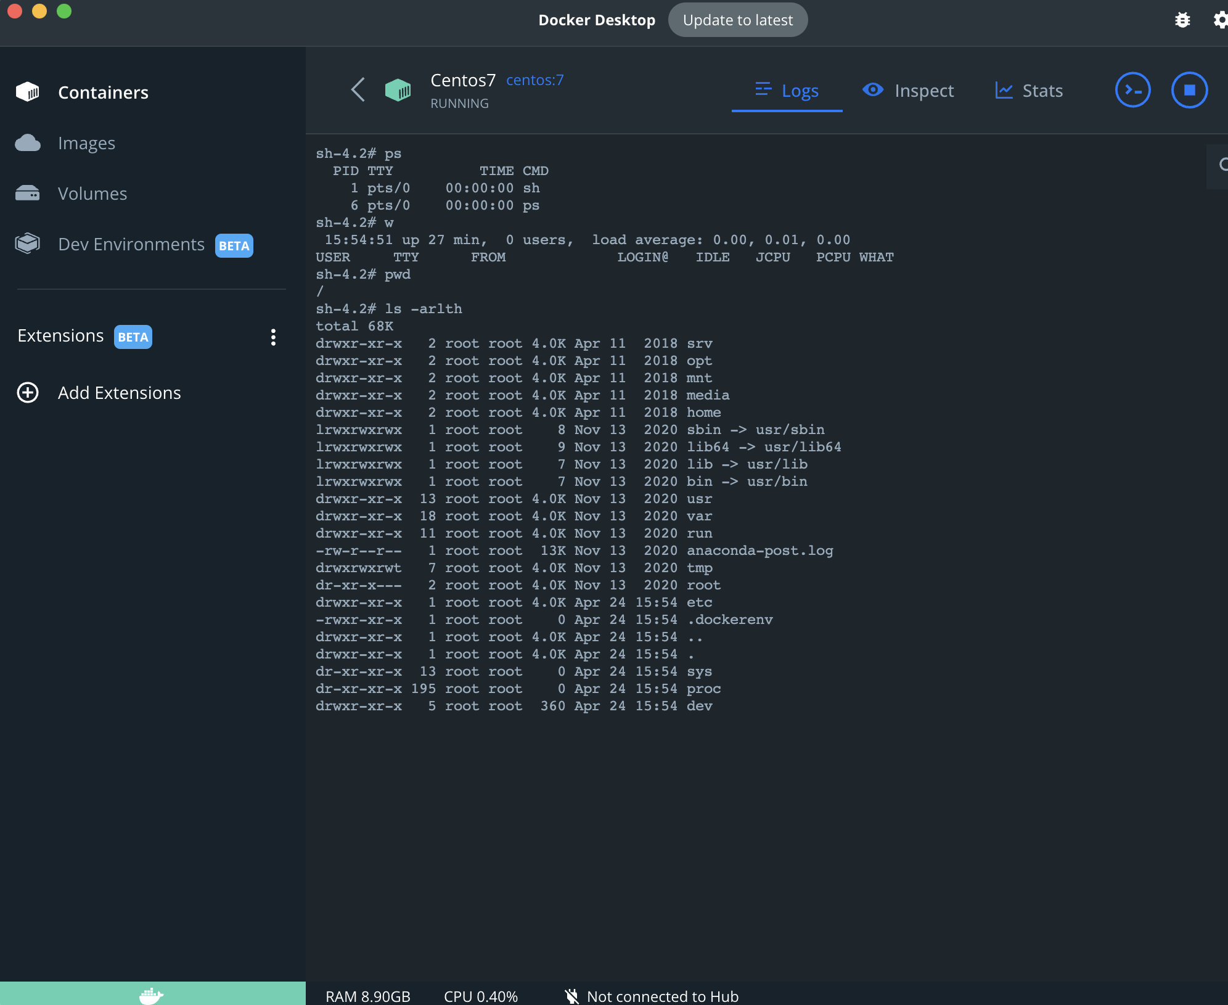Click the Update to latest button
Image resolution: width=1228 pixels, height=1005 pixels.
tap(737, 20)
